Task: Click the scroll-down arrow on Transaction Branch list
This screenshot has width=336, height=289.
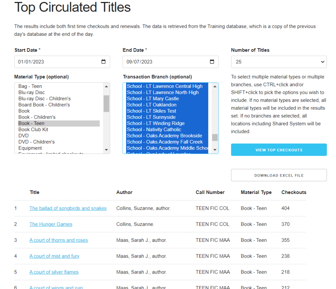Action: pos(215,150)
